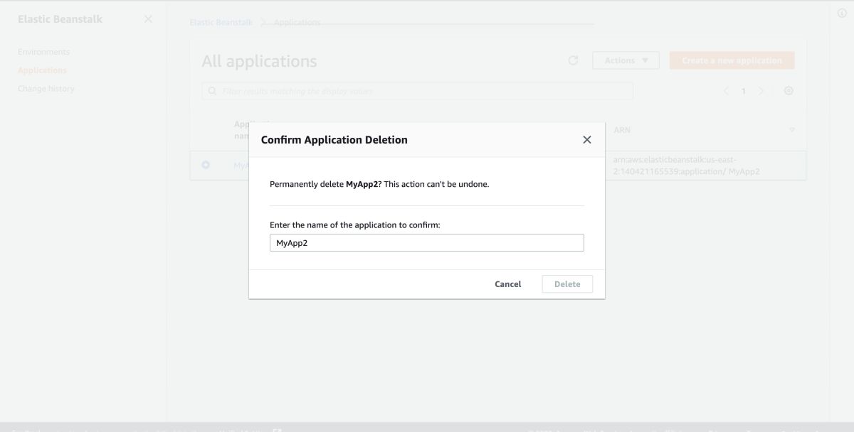This screenshot has width=854, height=432.
Task: Select the MyApp2 row radio button
Action: [206, 165]
